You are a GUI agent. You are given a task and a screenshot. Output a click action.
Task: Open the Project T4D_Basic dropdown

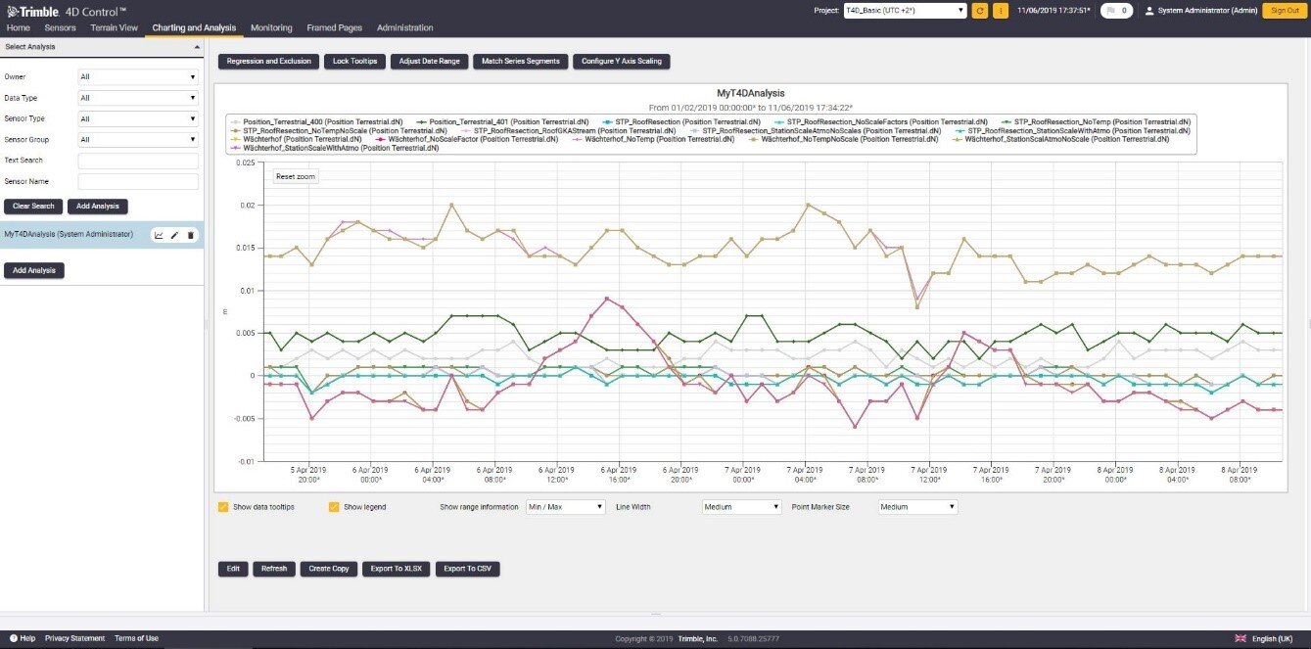(905, 11)
